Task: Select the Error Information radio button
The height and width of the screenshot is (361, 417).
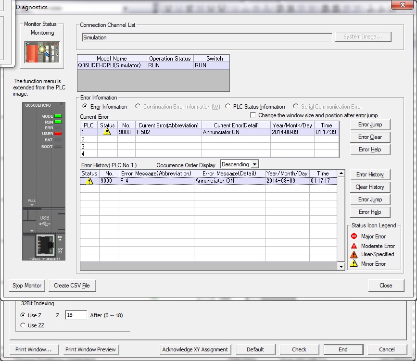Action: click(x=85, y=107)
